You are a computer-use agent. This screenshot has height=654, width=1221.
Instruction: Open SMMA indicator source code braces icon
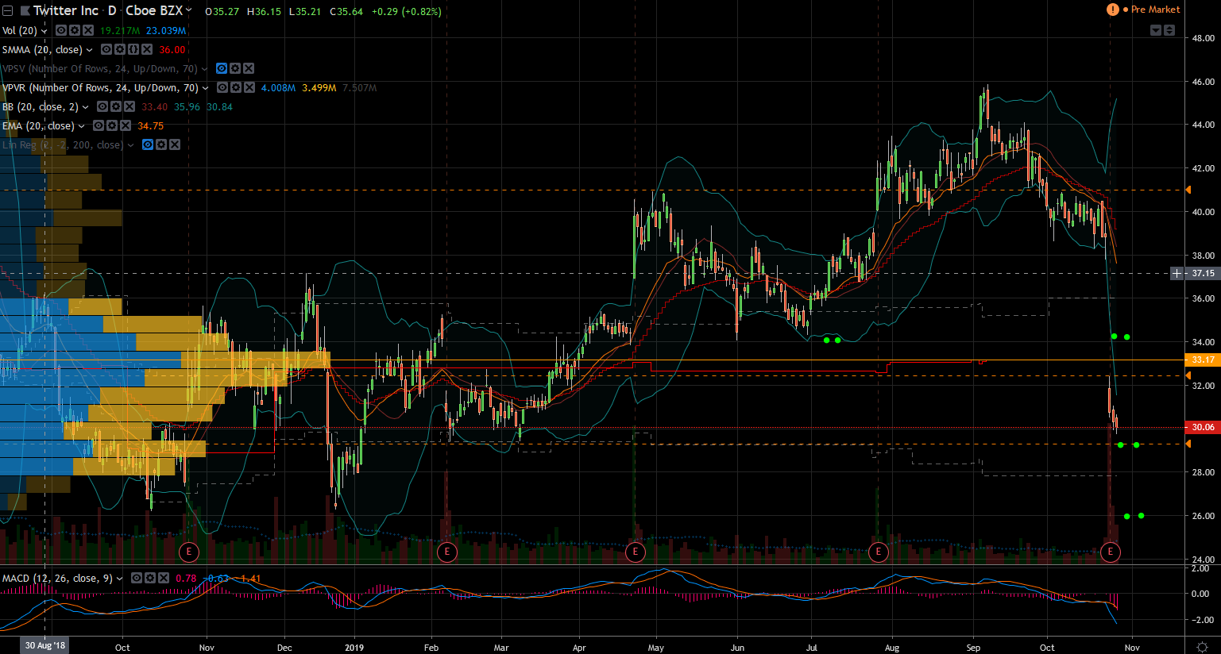coord(133,50)
